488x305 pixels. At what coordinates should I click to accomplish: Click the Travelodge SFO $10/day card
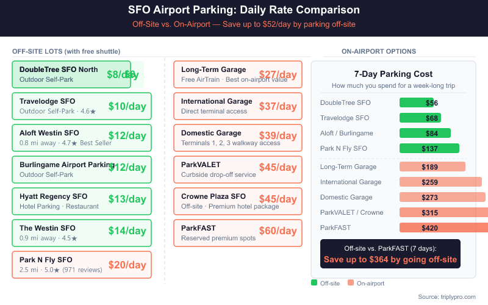pyautogui.click(x=81, y=106)
